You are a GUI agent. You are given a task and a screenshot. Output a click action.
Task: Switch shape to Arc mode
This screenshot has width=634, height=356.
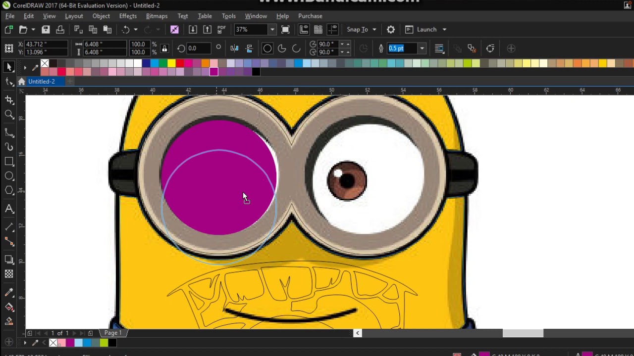point(296,48)
